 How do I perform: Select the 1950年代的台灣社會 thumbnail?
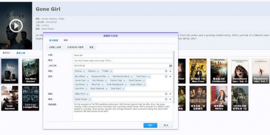point(240,98)
